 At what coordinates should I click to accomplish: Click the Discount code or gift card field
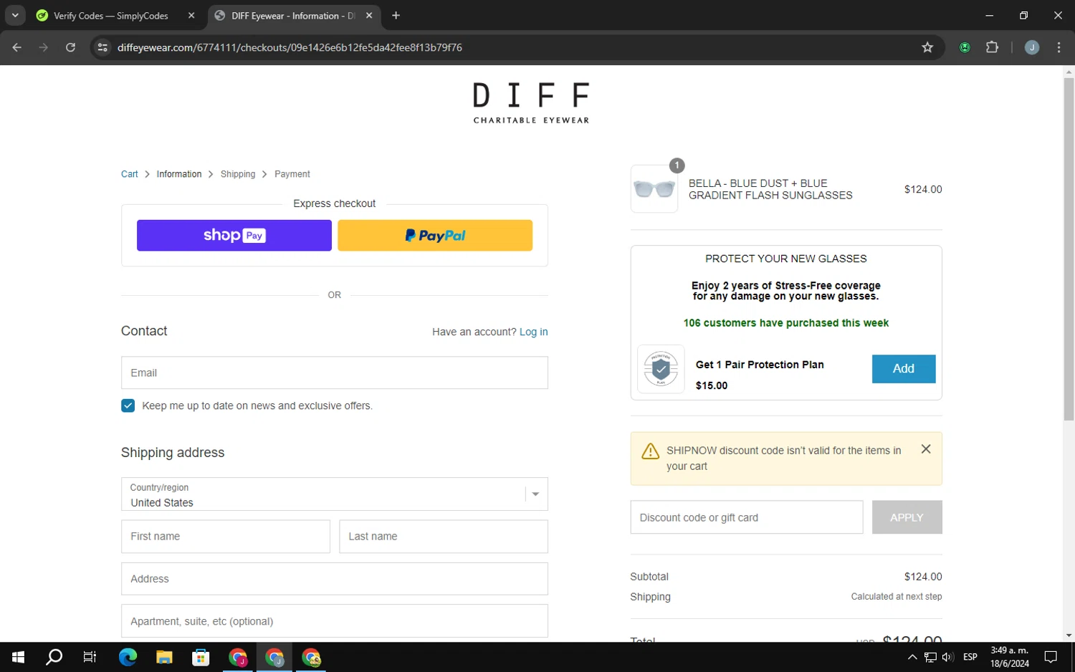(747, 517)
